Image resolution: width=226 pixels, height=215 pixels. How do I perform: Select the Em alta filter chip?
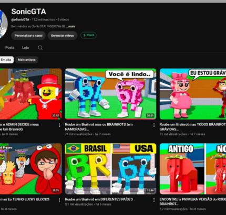click(x=6, y=60)
